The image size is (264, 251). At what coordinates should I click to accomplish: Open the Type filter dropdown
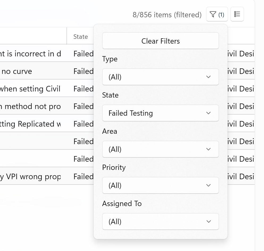160,77
